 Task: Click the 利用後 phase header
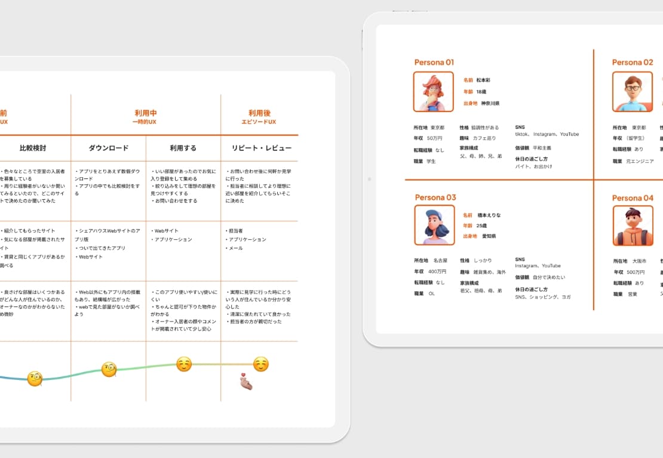[x=260, y=113]
